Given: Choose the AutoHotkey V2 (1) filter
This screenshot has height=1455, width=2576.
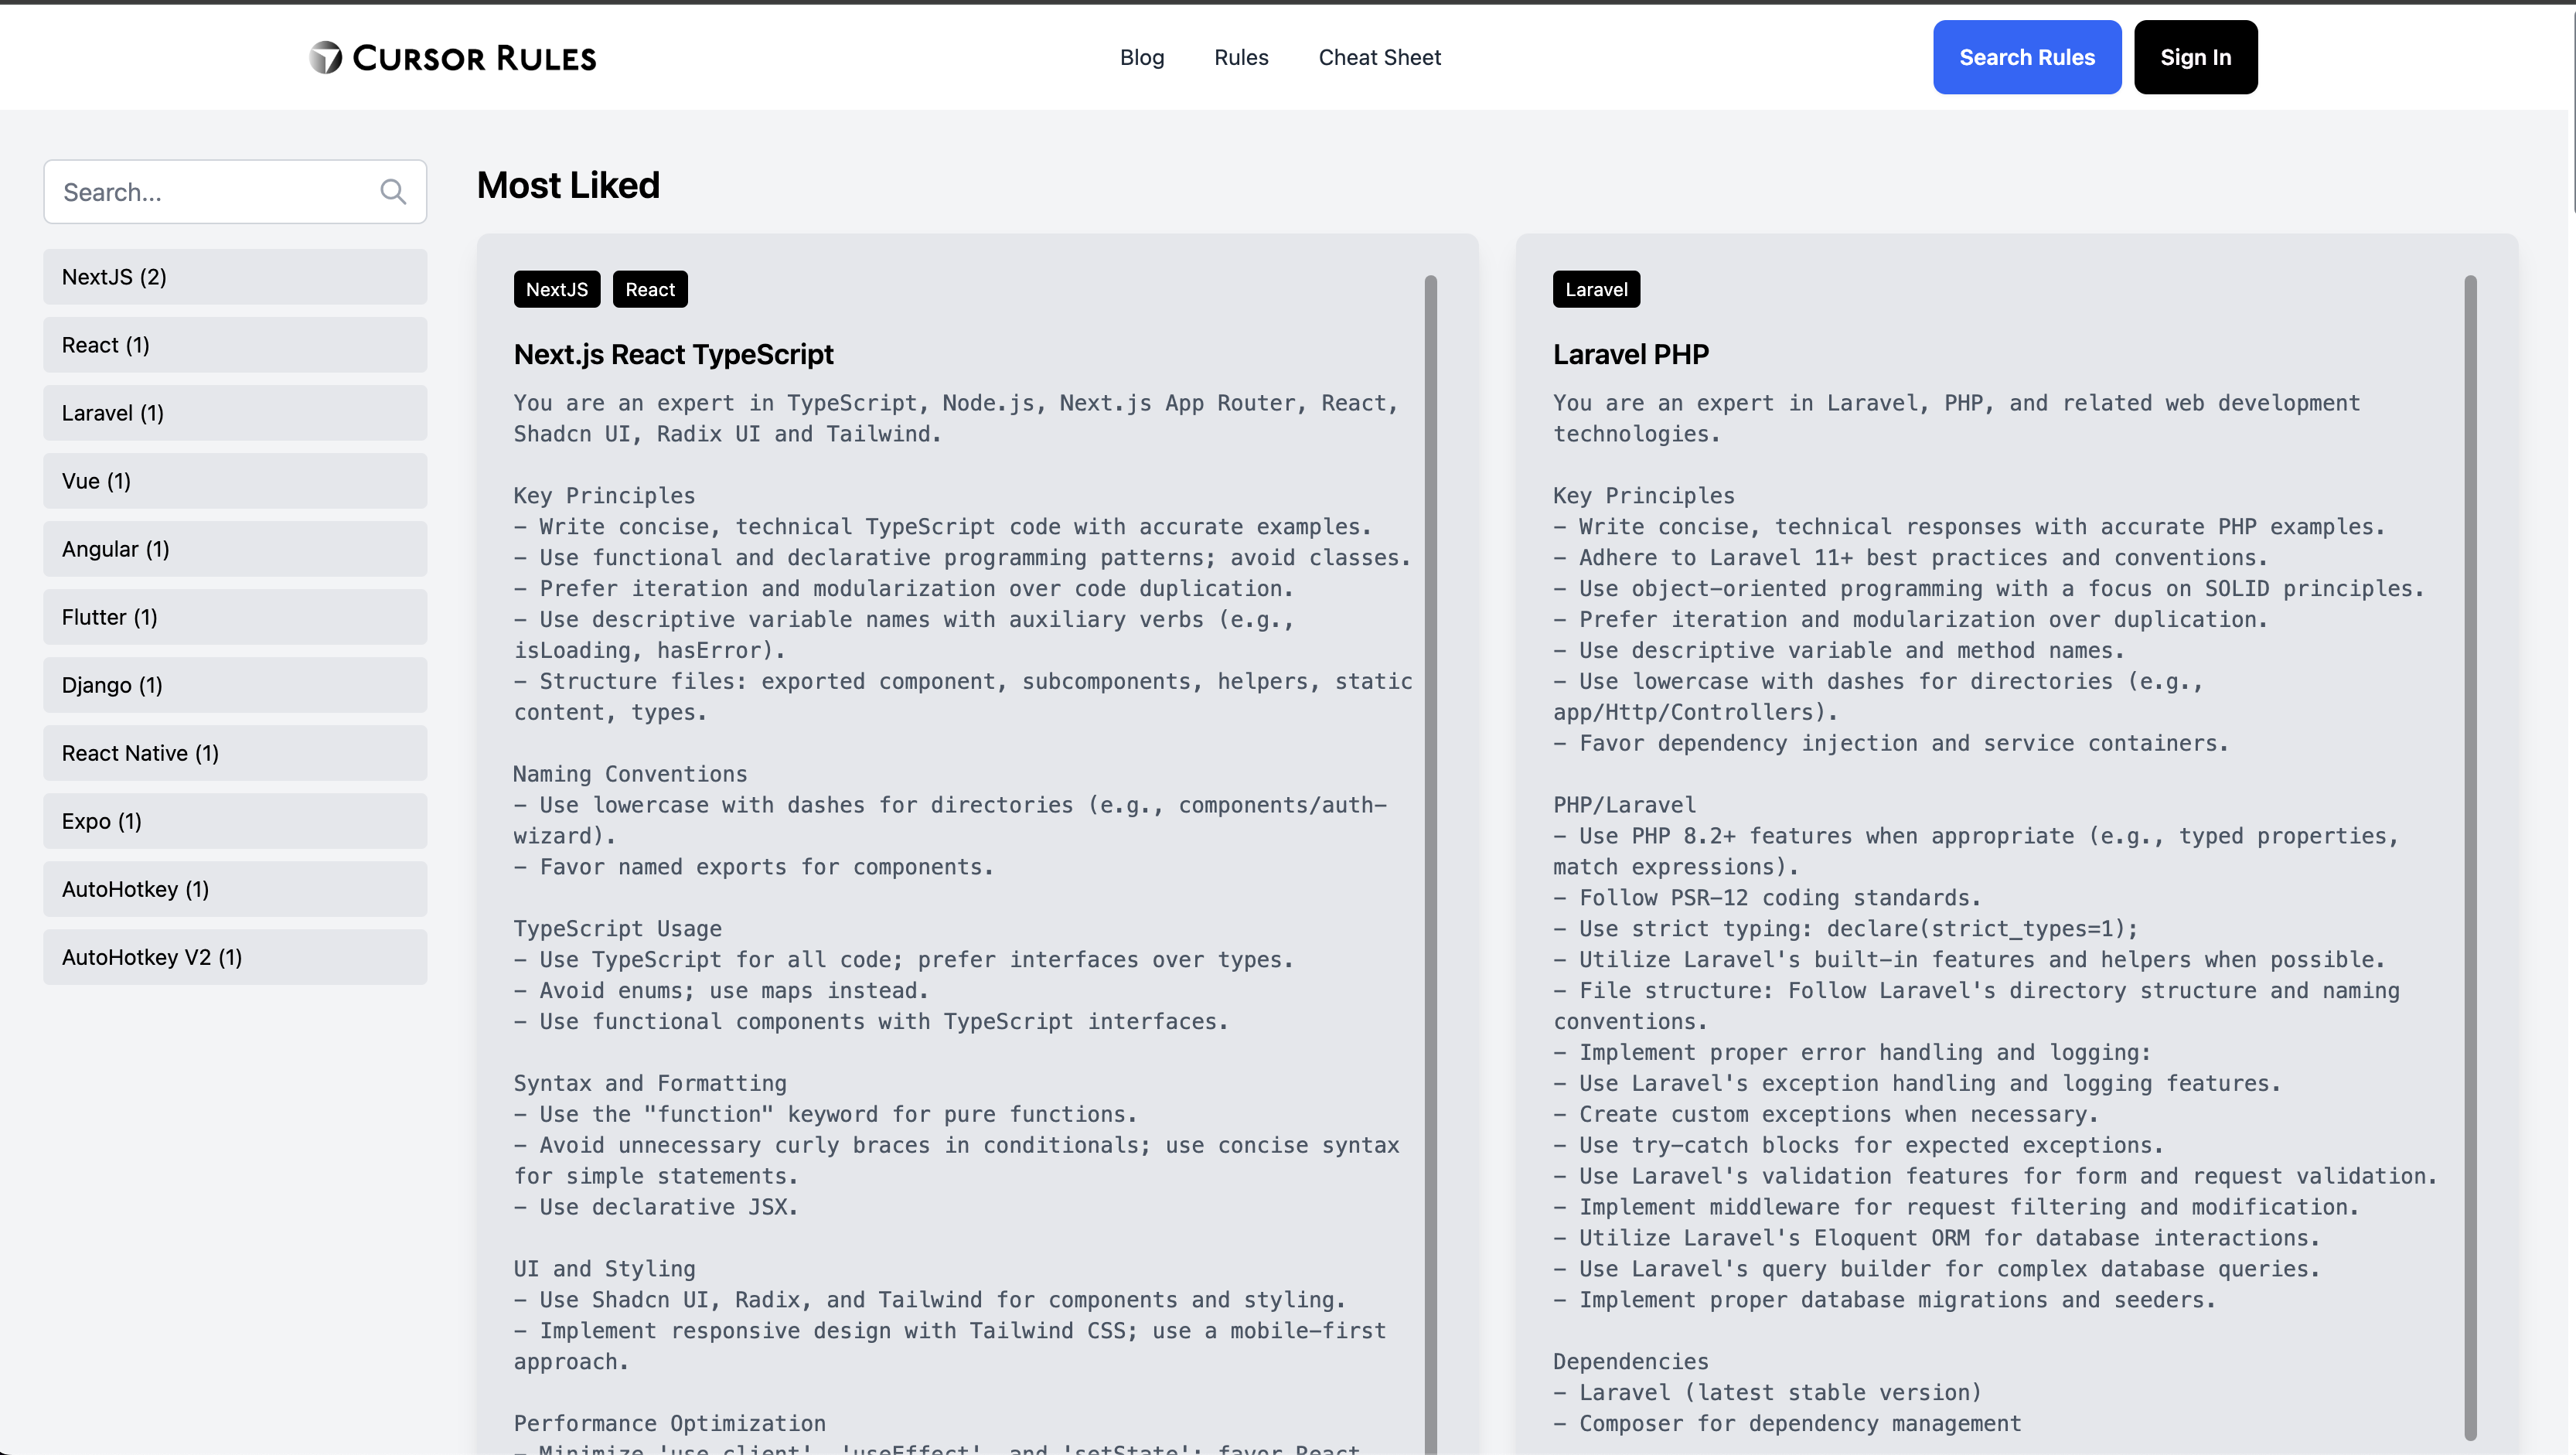Looking at the screenshot, I should pyautogui.click(x=235, y=957).
